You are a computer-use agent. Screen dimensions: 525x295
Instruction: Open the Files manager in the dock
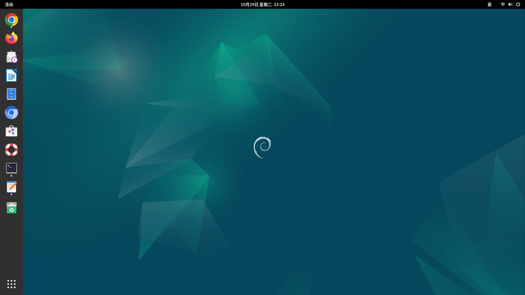point(11,94)
